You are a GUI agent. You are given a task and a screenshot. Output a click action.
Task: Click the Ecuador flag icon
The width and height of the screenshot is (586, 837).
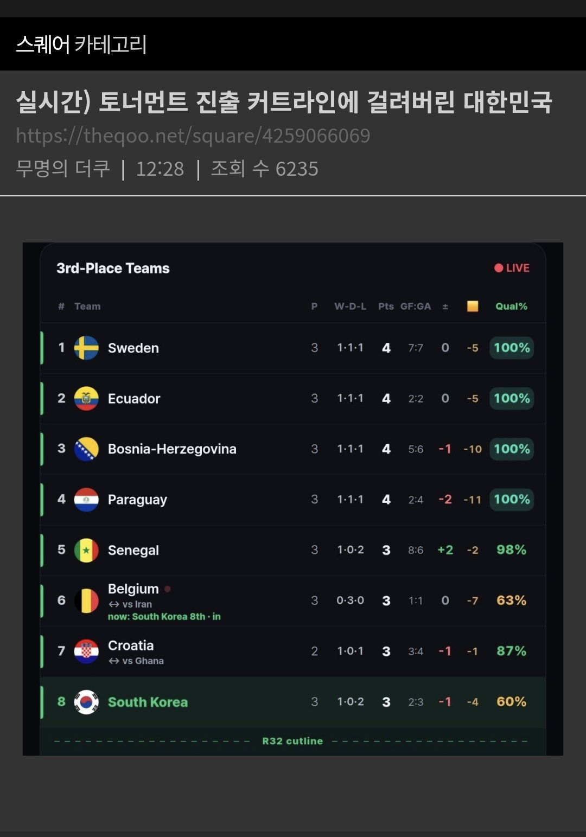86,399
